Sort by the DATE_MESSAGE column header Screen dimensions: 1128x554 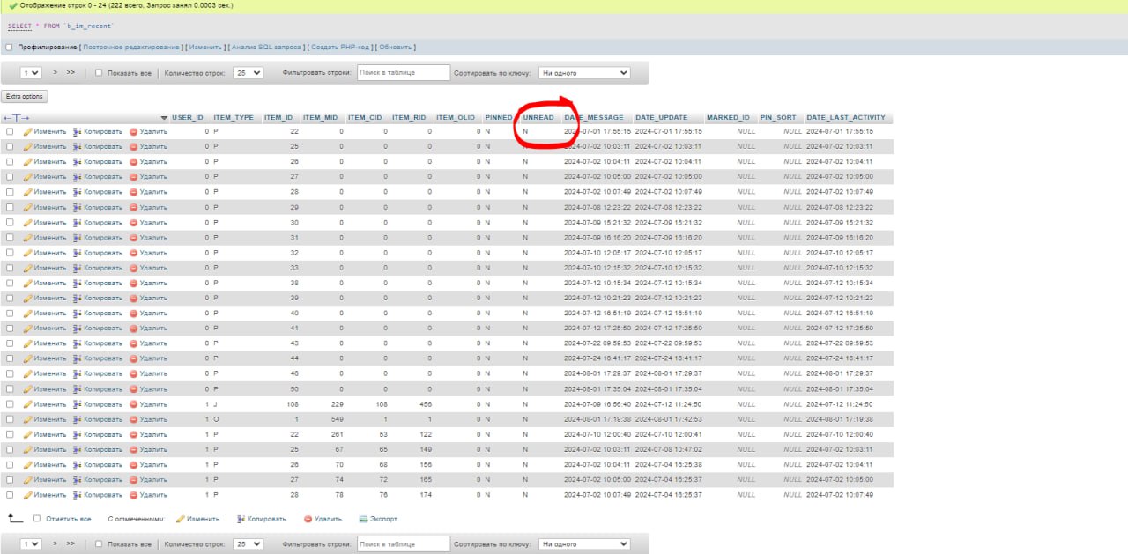click(595, 118)
